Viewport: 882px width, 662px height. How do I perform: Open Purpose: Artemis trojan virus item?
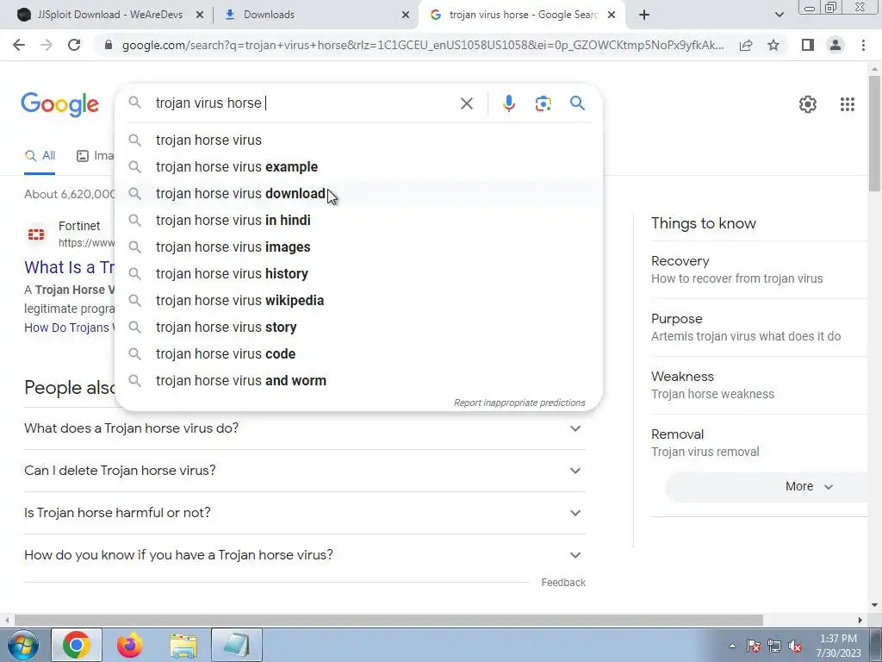click(760, 328)
